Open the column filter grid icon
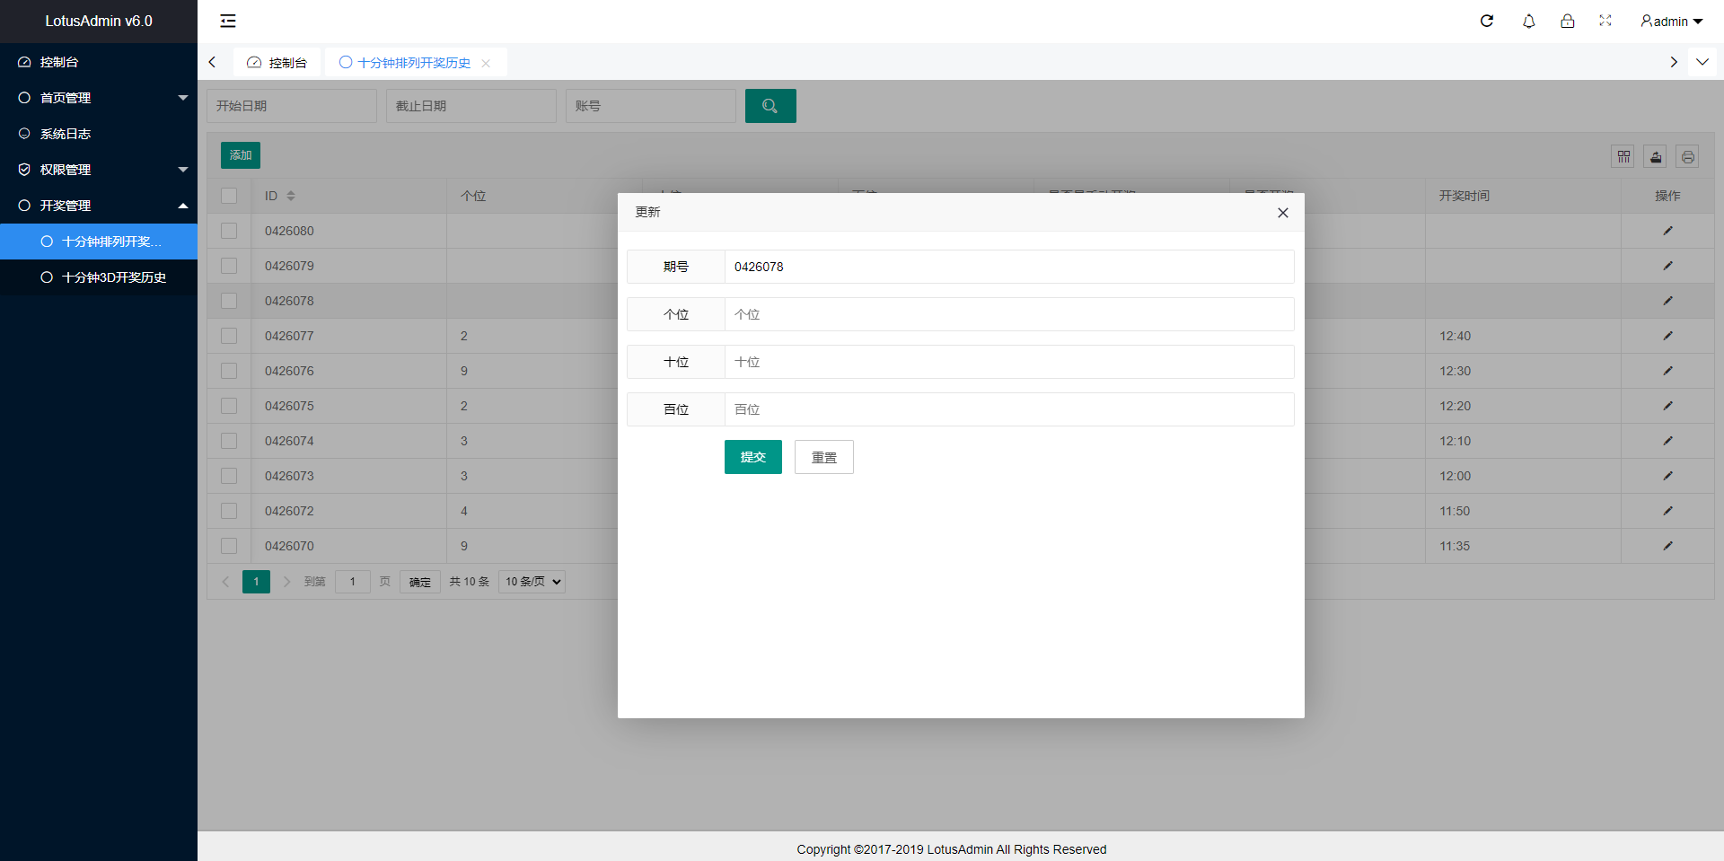The image size is (1724, 861). tap(1623, 157)
